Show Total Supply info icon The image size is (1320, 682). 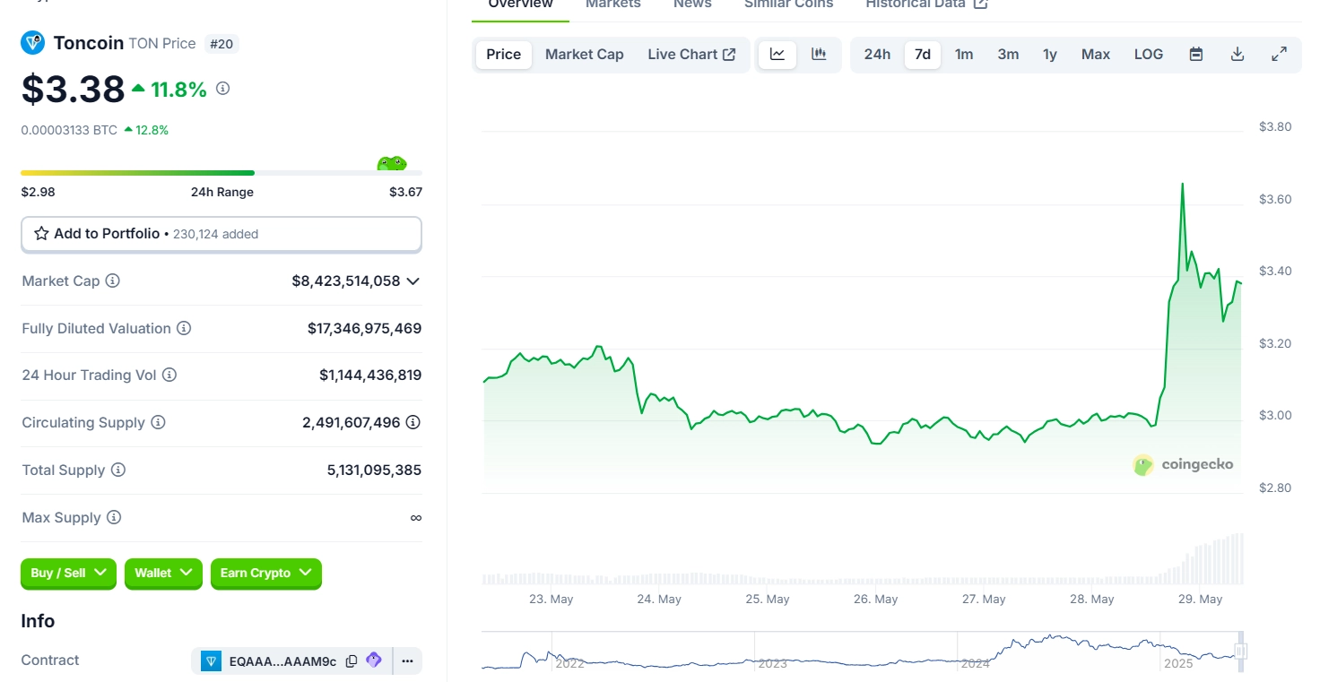pos(118,470)
